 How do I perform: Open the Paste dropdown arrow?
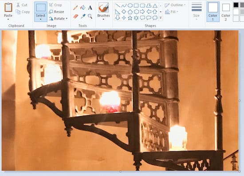(8, 20)
